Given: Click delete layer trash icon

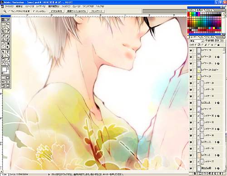Looking at the screenshot, I should point(221,174).
